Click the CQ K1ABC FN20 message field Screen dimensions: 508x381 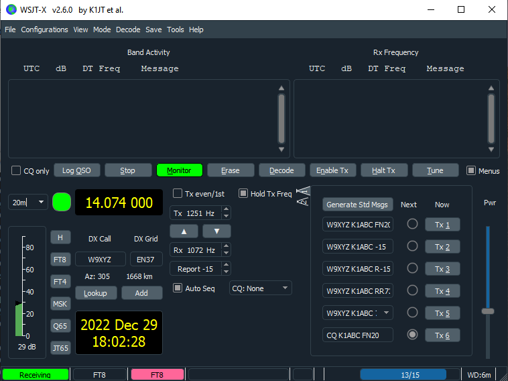point(358,335)
